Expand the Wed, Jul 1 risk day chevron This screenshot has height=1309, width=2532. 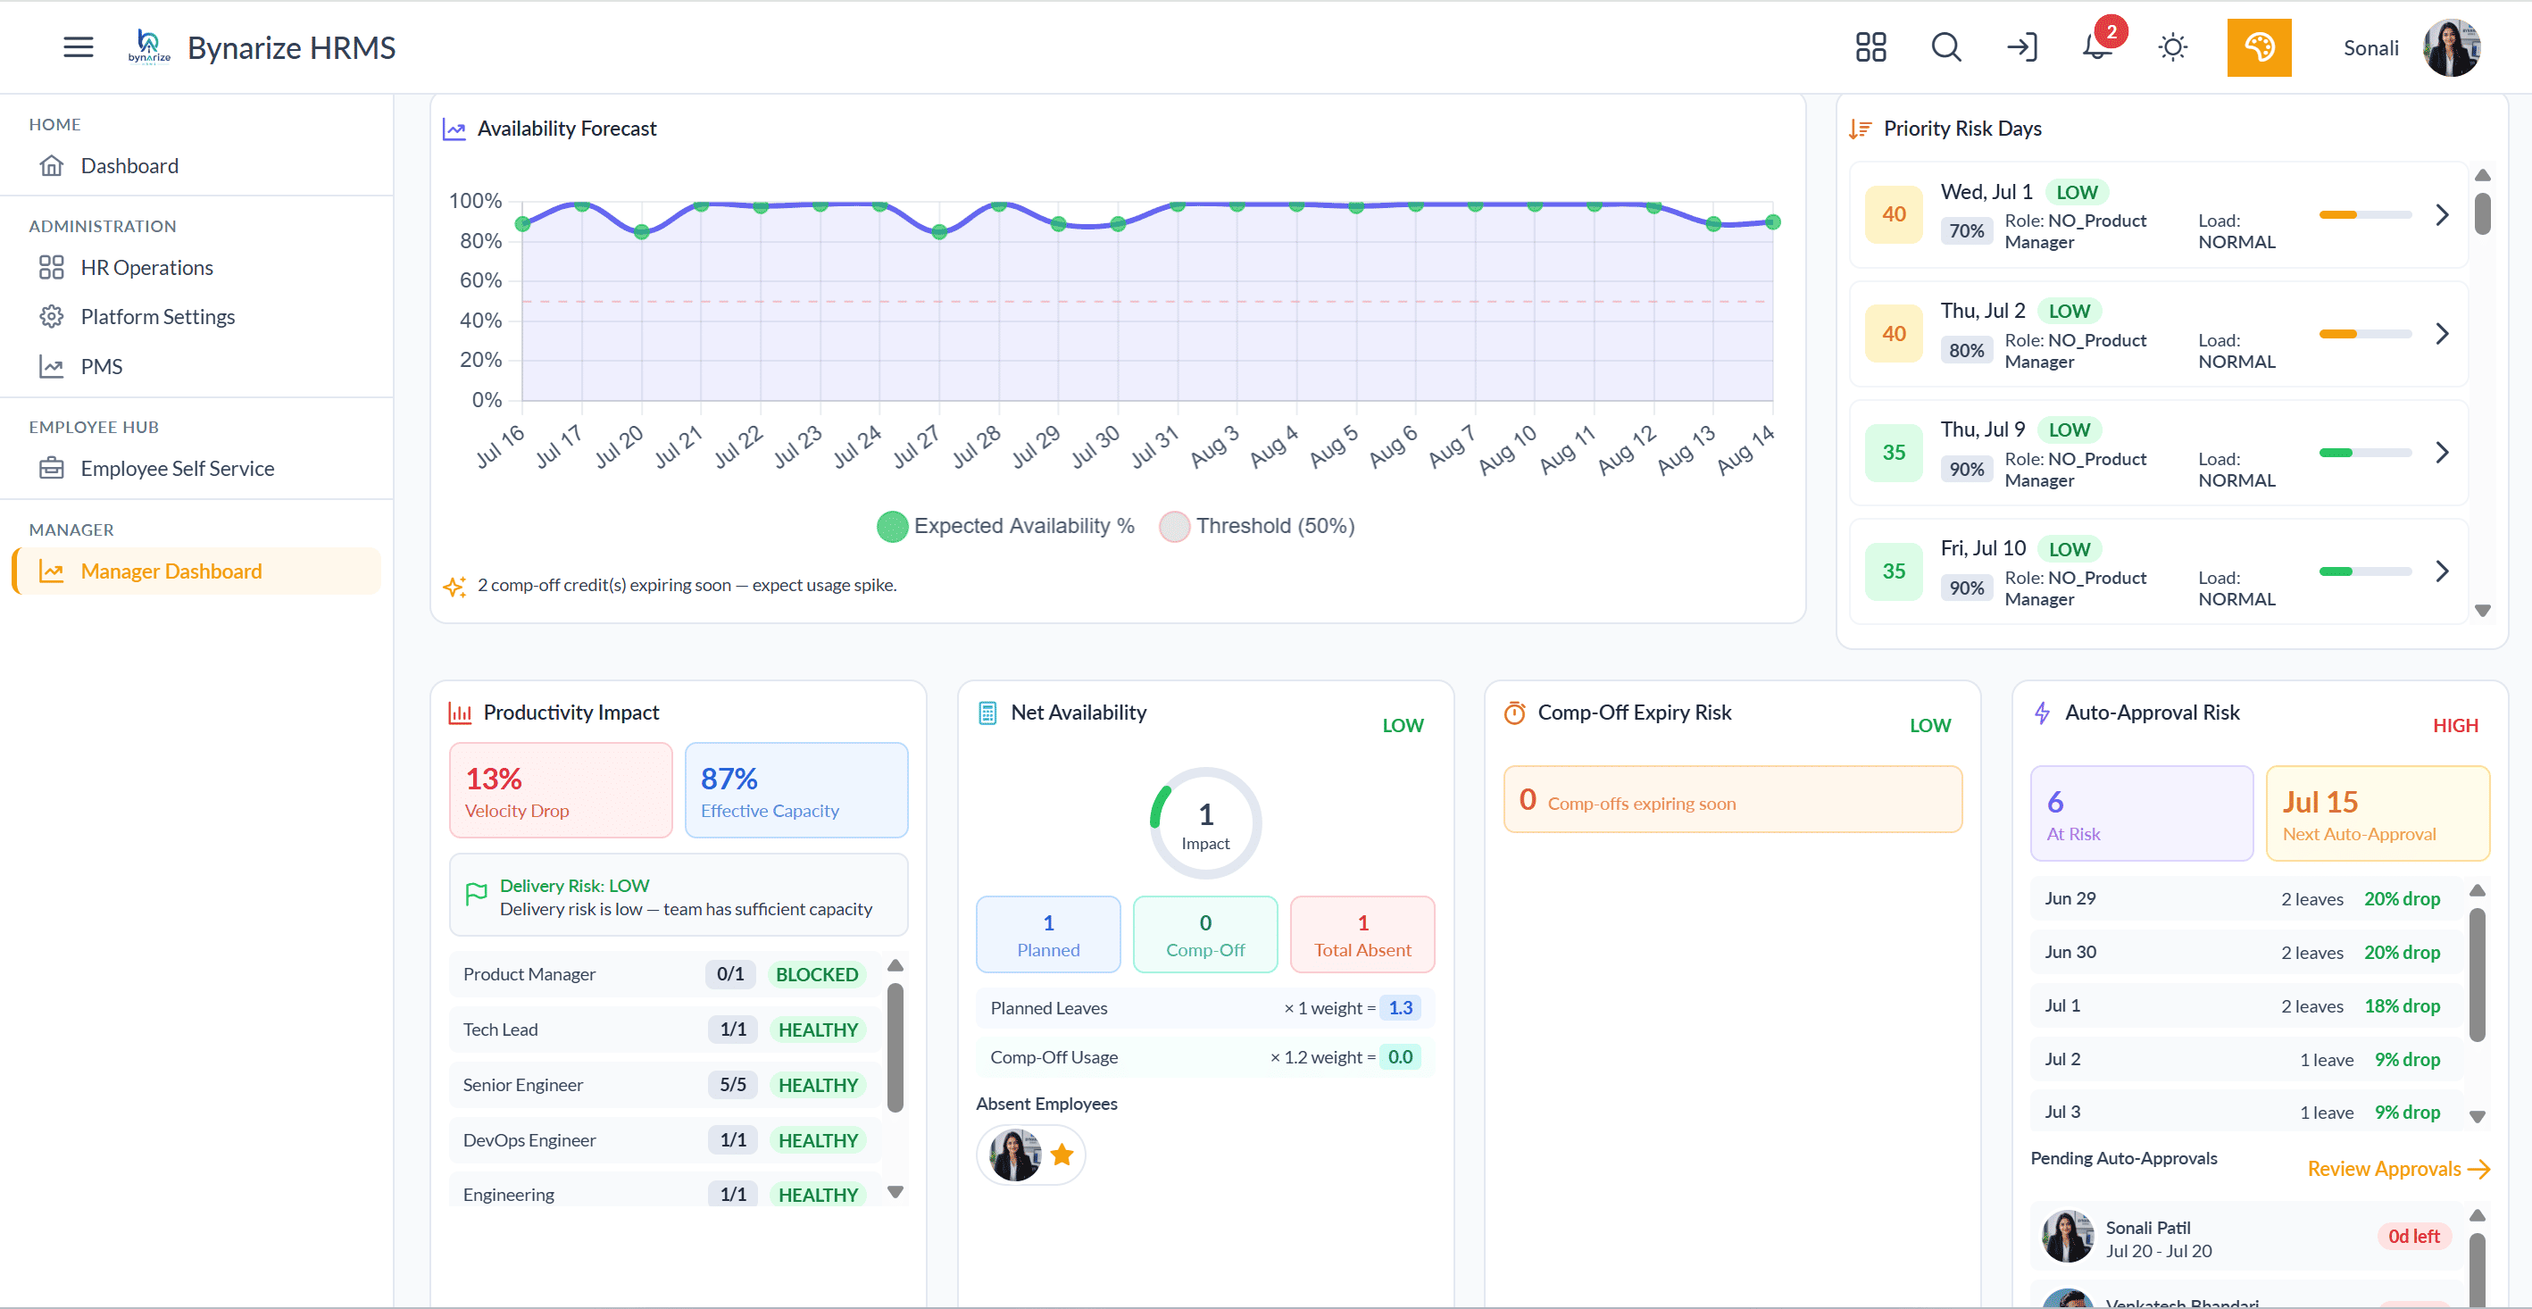point(2443,214)
